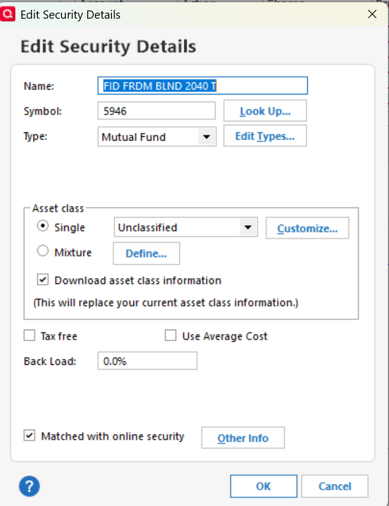Click the Symbol field containing 5946
389x506 pixels.
coord(156,110)
